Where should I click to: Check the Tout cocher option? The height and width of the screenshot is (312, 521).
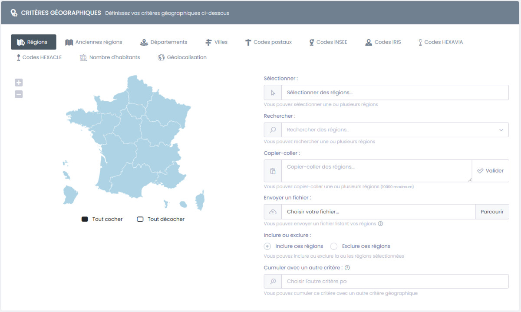(x=85, y=219)
